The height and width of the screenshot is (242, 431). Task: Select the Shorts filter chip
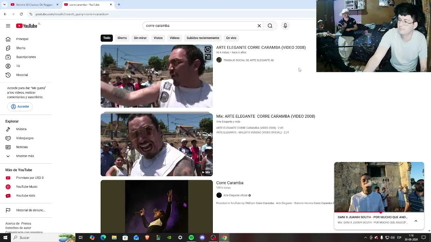pyautogui.click(x=122, y=38)
